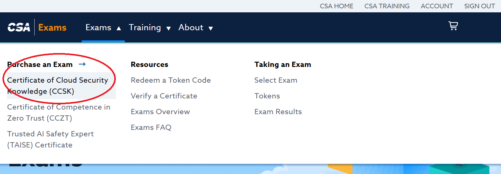Click Select Exam under Taking an Exam

coord(276,80)
